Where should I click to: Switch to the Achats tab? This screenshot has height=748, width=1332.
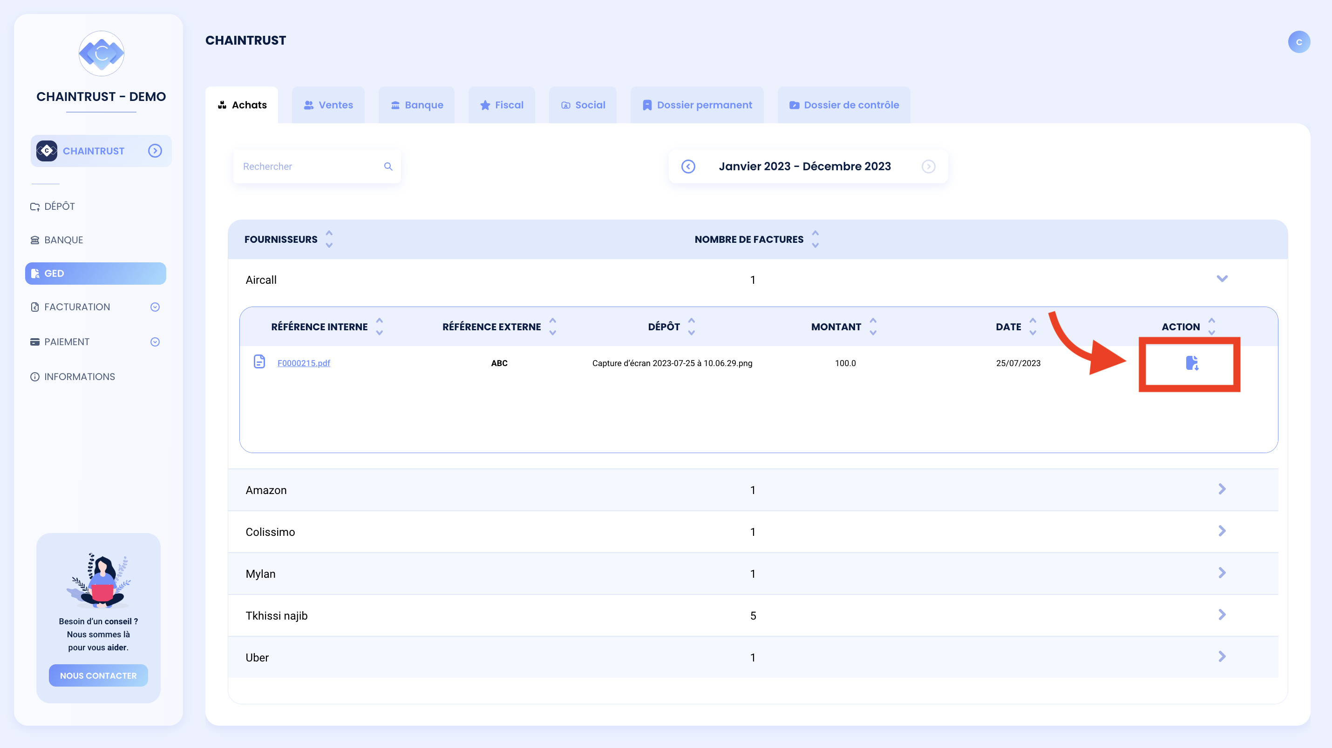click(242, 105)
